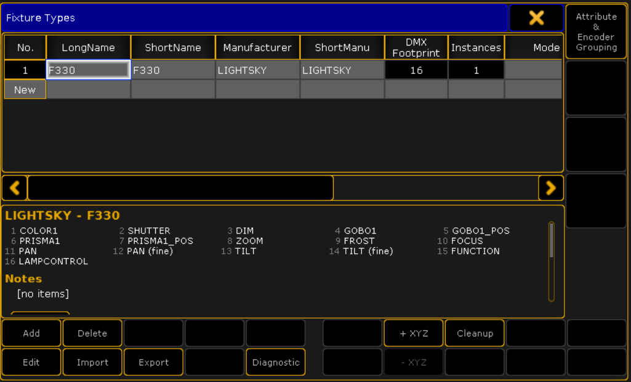Click the No. column header
Viewport: 631px width, 382px height.
[x=25, y=47]
